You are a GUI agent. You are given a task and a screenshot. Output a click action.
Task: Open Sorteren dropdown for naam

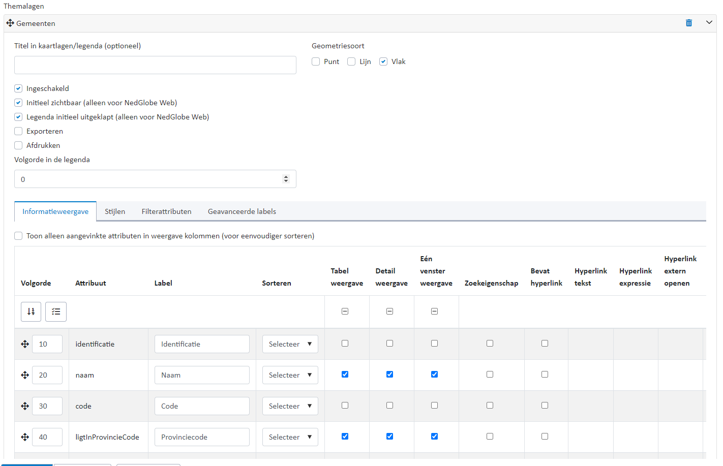point(290,375)
